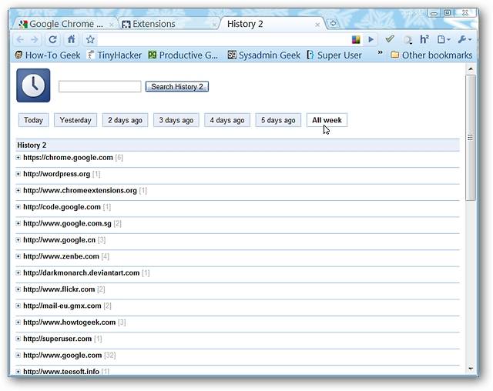
Task: Show history from 3 days ago
Action: [x=176, y=120]
